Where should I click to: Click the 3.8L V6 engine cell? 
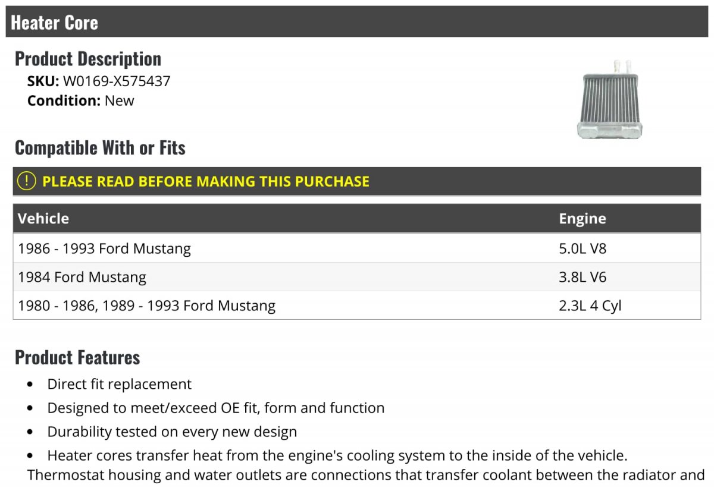(x=582, y=277)
